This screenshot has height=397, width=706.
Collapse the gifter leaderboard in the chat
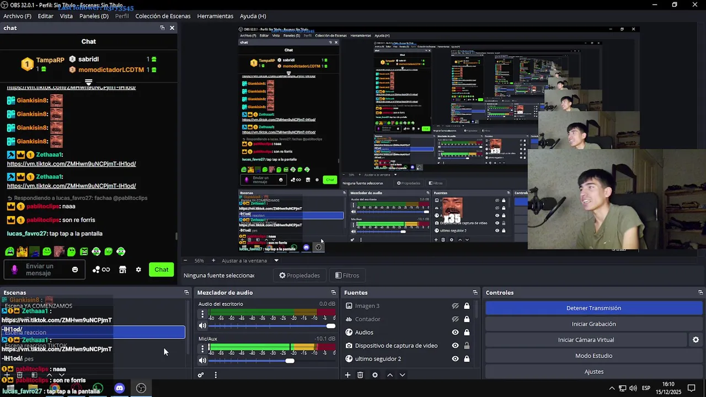click(x=88, y=83)
